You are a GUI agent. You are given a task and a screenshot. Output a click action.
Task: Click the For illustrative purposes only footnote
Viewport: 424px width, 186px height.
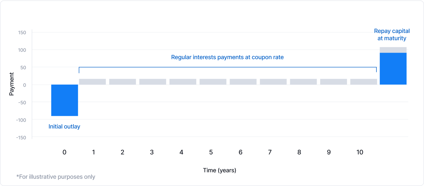tap(56, 177)
